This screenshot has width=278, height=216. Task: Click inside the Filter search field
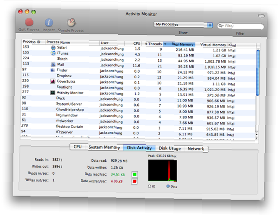pyautogui.click(x=240, y=26)
